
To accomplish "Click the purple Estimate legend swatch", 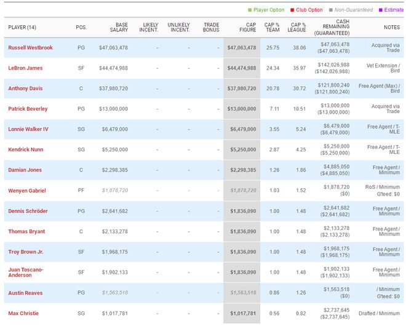I will click(381, 10).
